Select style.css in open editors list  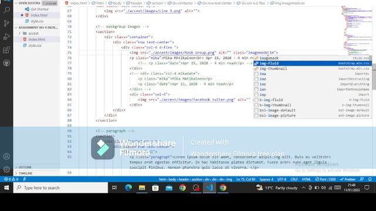pyautogui.click(x=36, y=21)
